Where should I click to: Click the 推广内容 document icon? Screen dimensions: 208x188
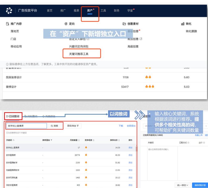[x=8, y=24]
